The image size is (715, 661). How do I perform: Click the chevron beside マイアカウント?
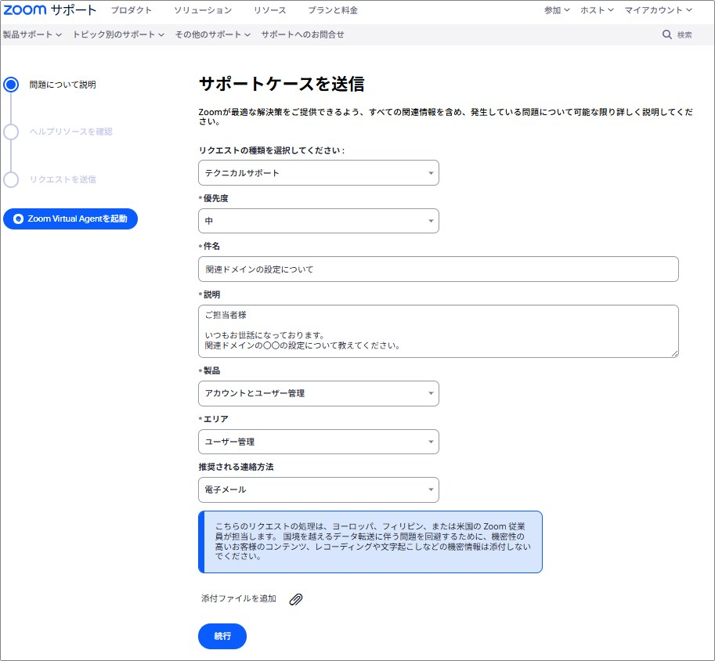[x=690, y=10]
